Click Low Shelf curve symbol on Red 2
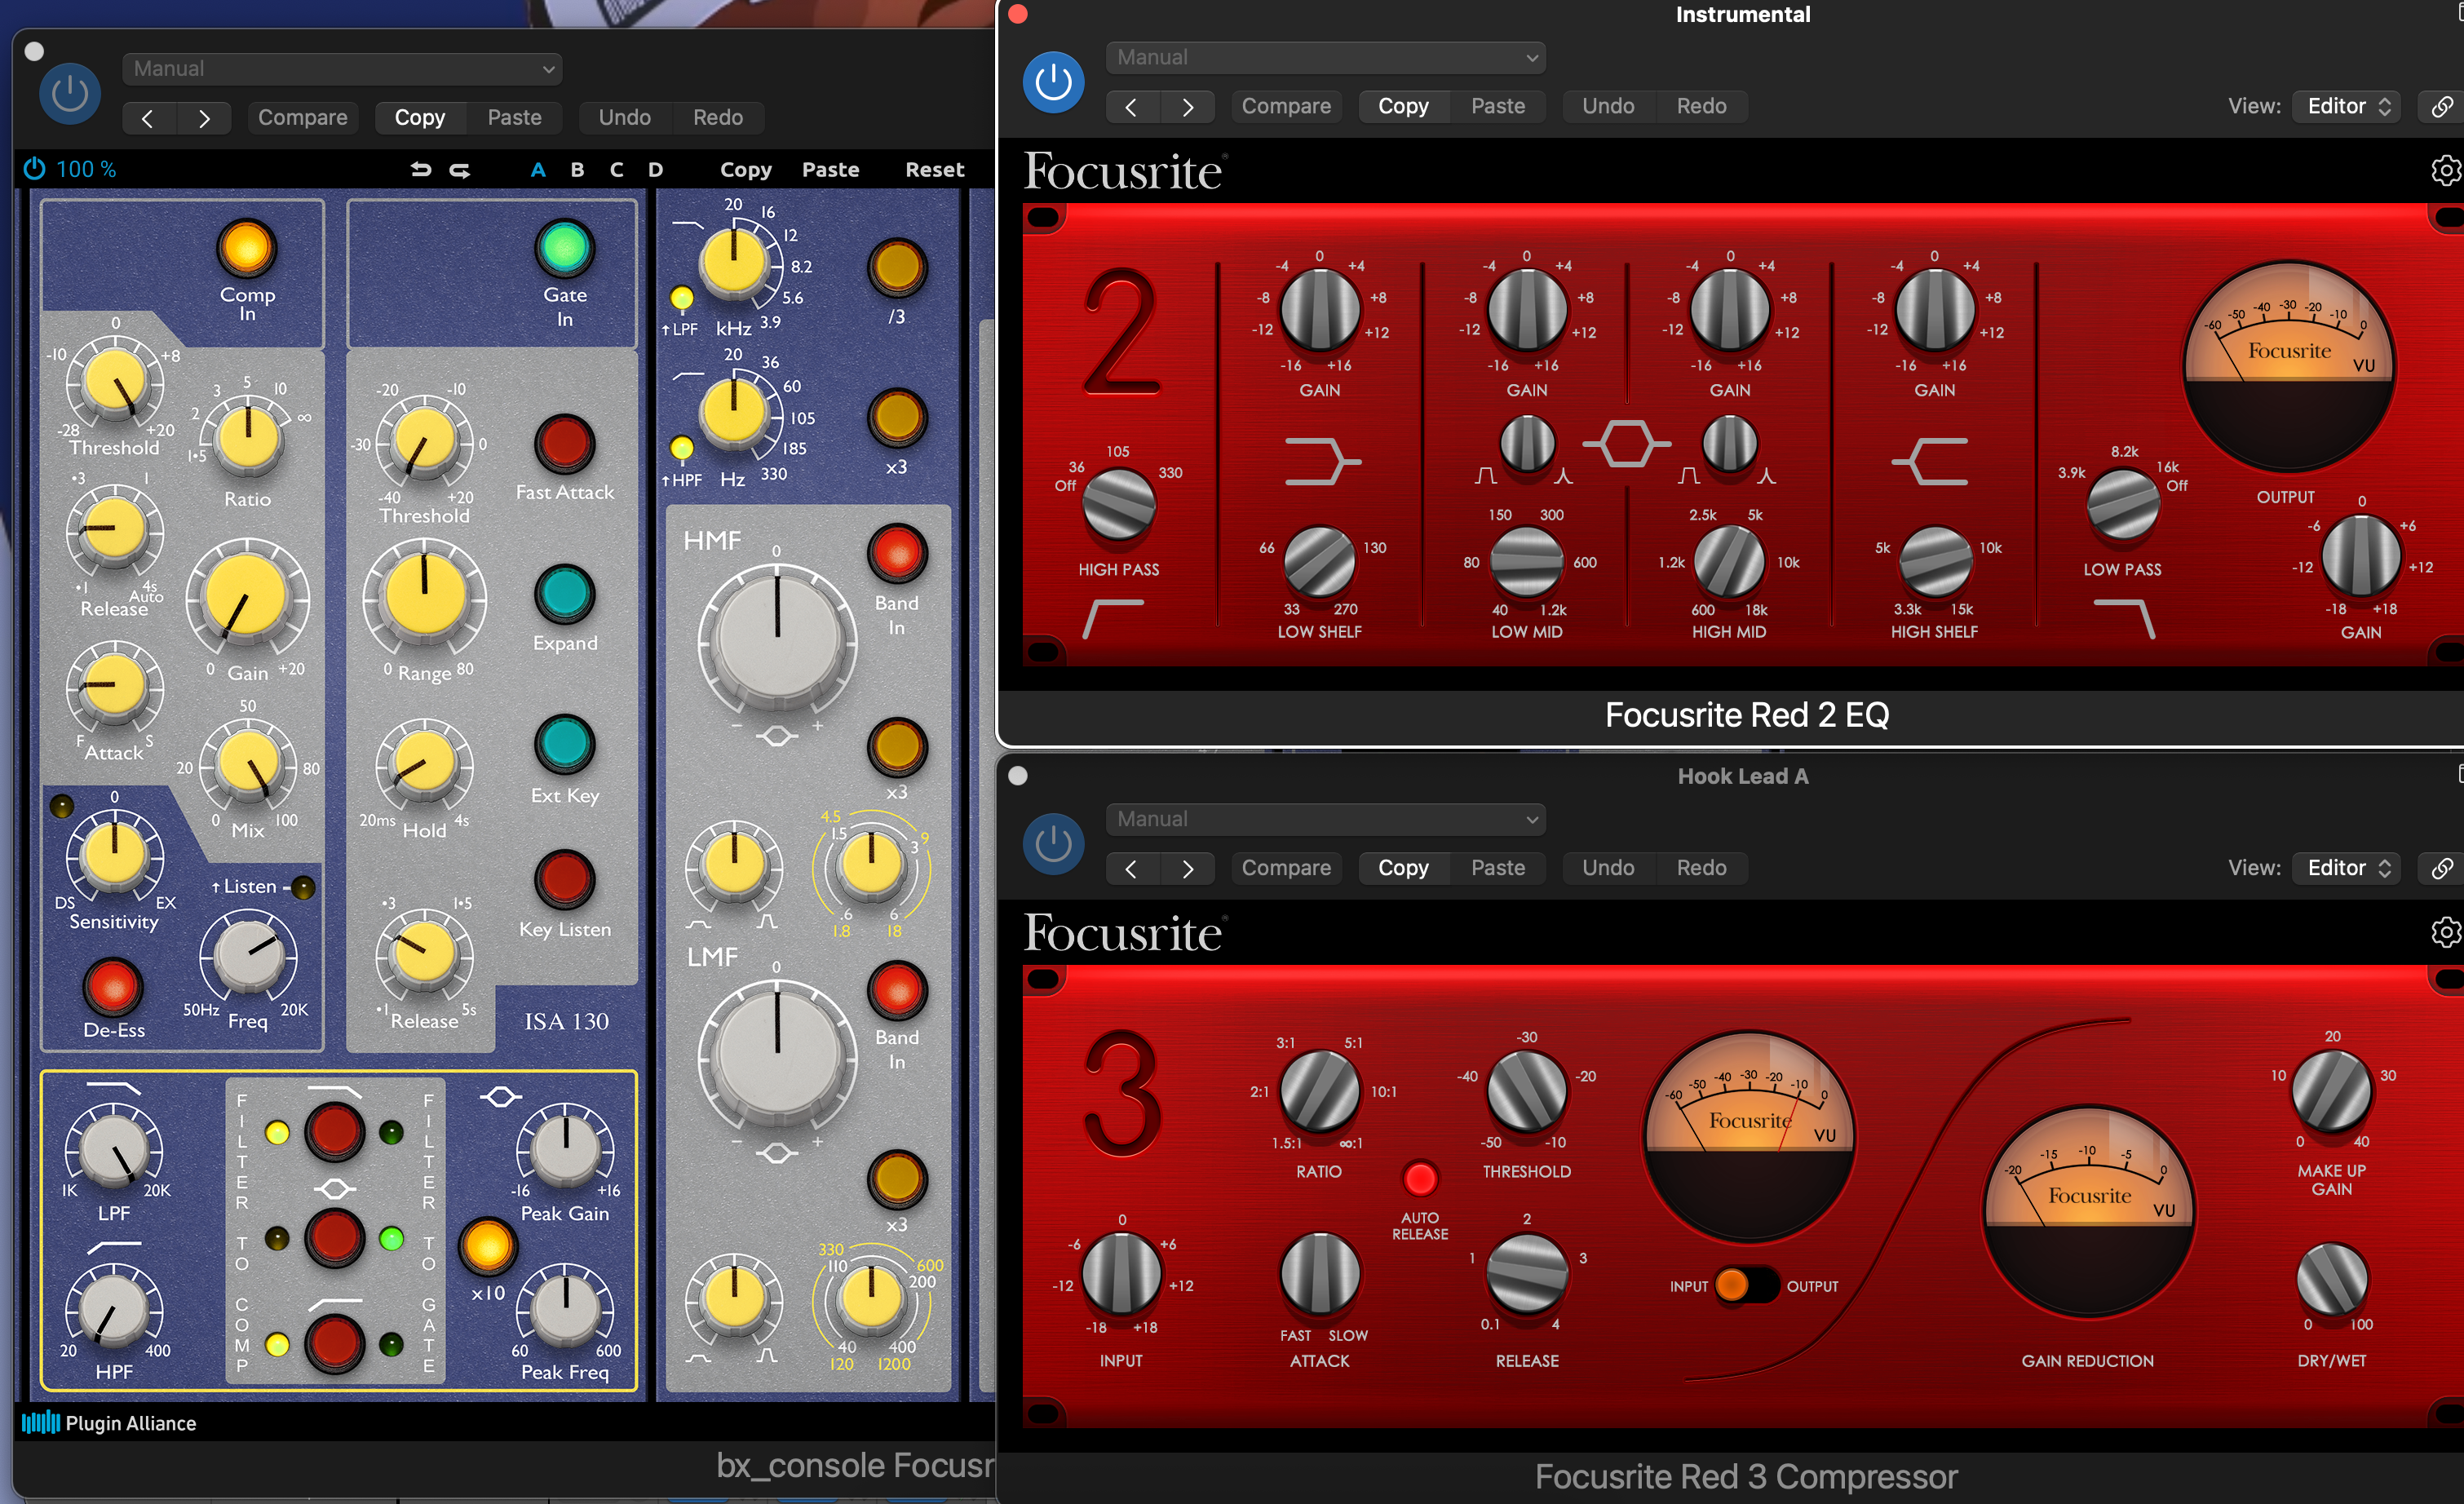This screenshot has height=1504, width=2464. (1322, 461)
